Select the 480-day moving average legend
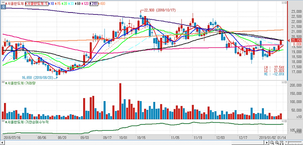The image size is (303, 145). [x=102, y=4]
